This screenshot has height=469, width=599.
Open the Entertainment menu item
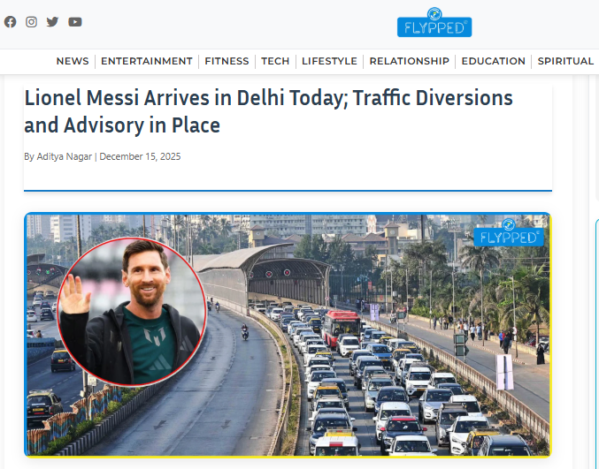pos(146,61)
